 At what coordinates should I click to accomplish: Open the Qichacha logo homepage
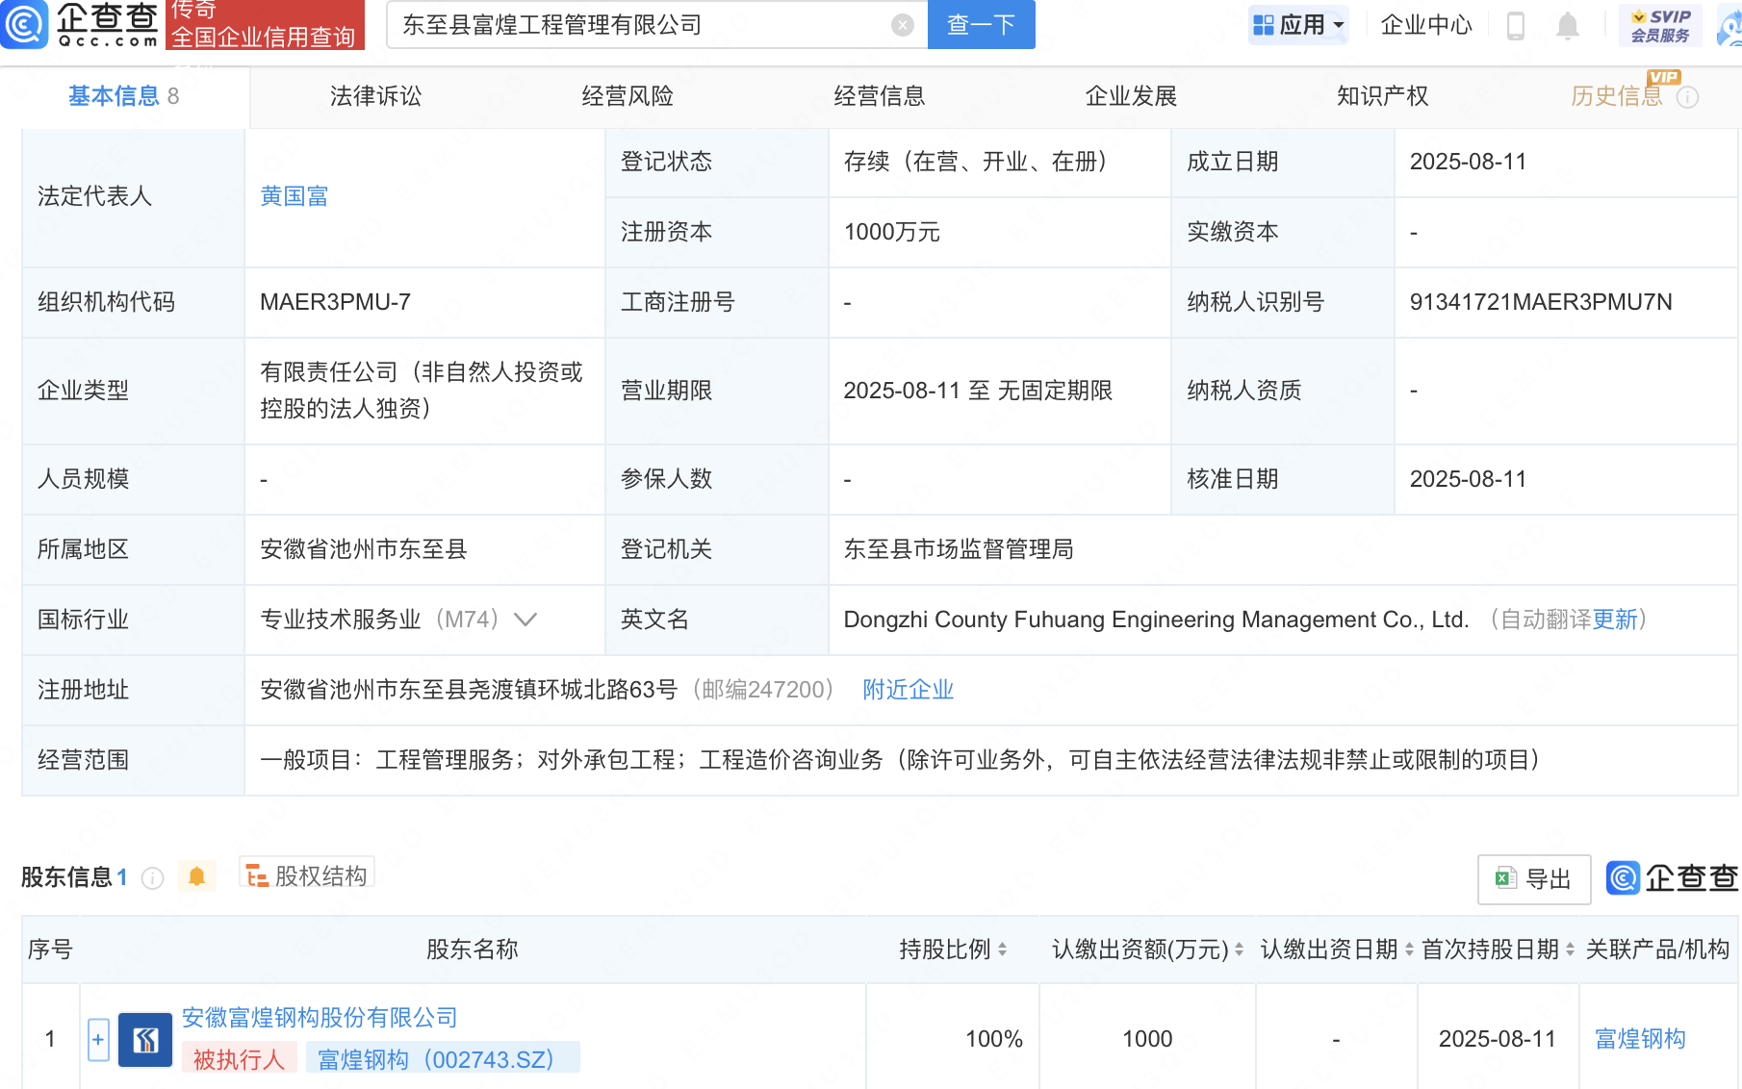[x=81, y=25]
